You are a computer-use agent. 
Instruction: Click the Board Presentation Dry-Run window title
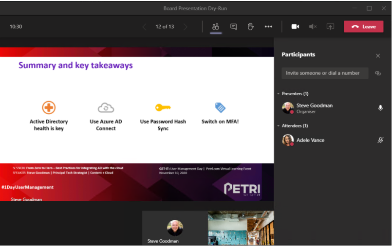195,8
